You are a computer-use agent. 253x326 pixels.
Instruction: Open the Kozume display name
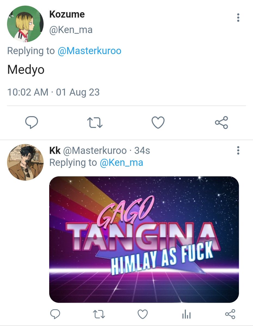click(67, 14)
